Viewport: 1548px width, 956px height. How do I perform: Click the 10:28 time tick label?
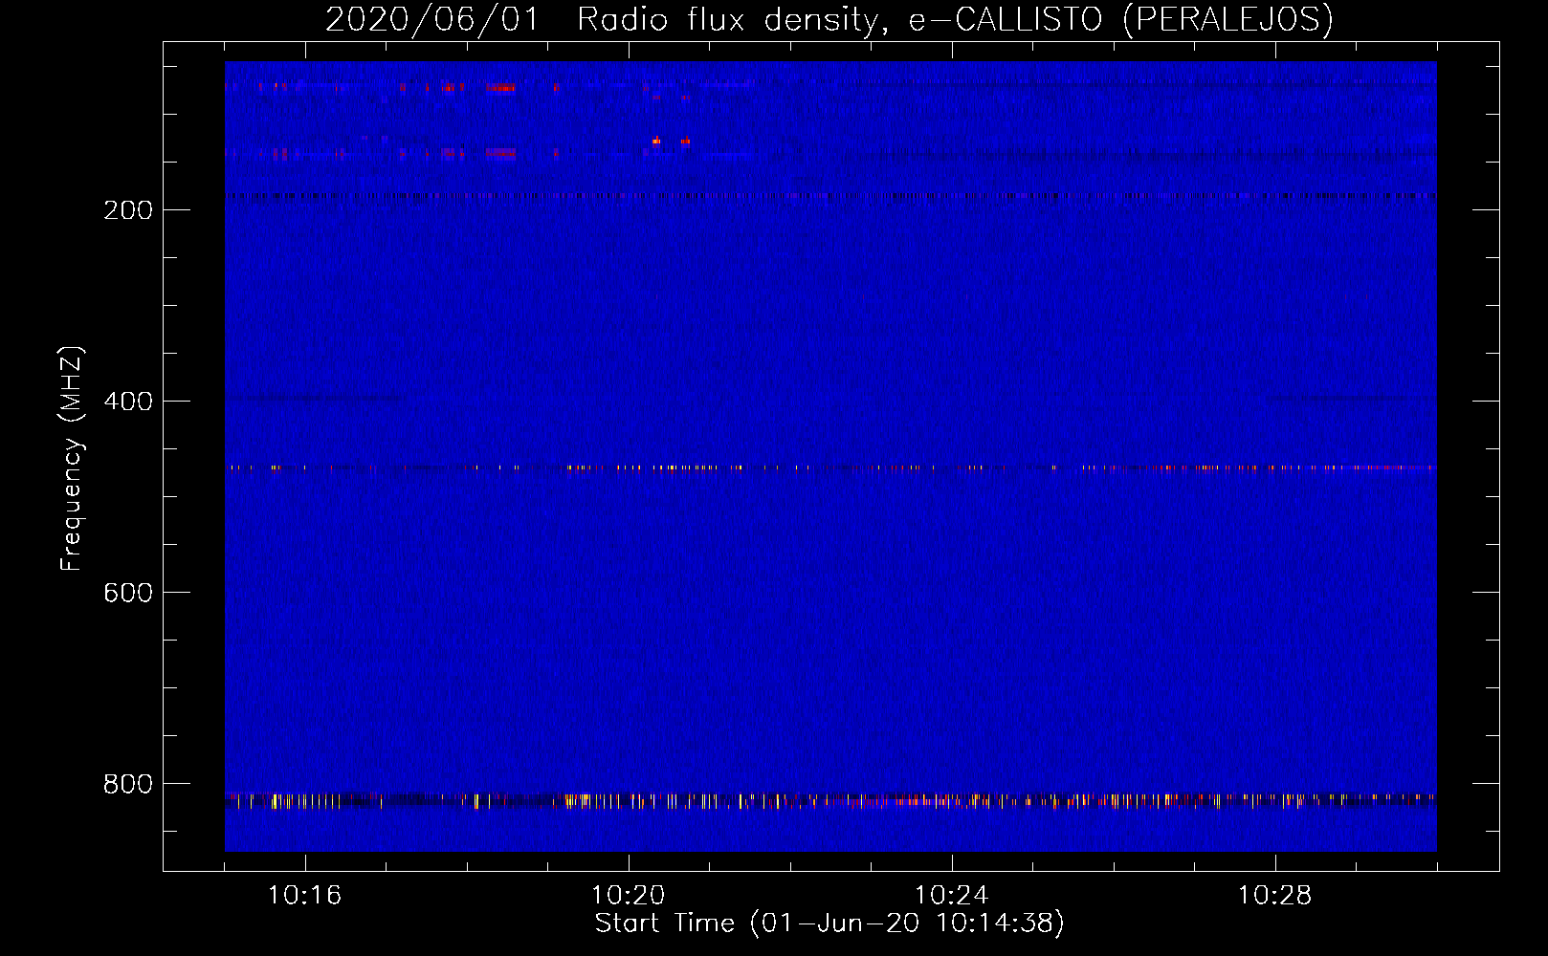pos(1274,896)
